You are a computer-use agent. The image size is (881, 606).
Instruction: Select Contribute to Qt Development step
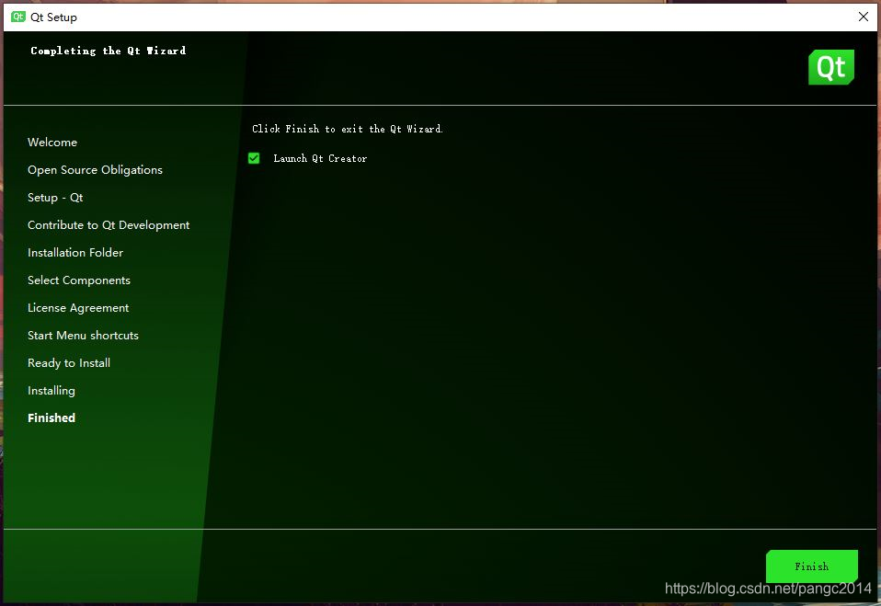click(x=109, y=224)
